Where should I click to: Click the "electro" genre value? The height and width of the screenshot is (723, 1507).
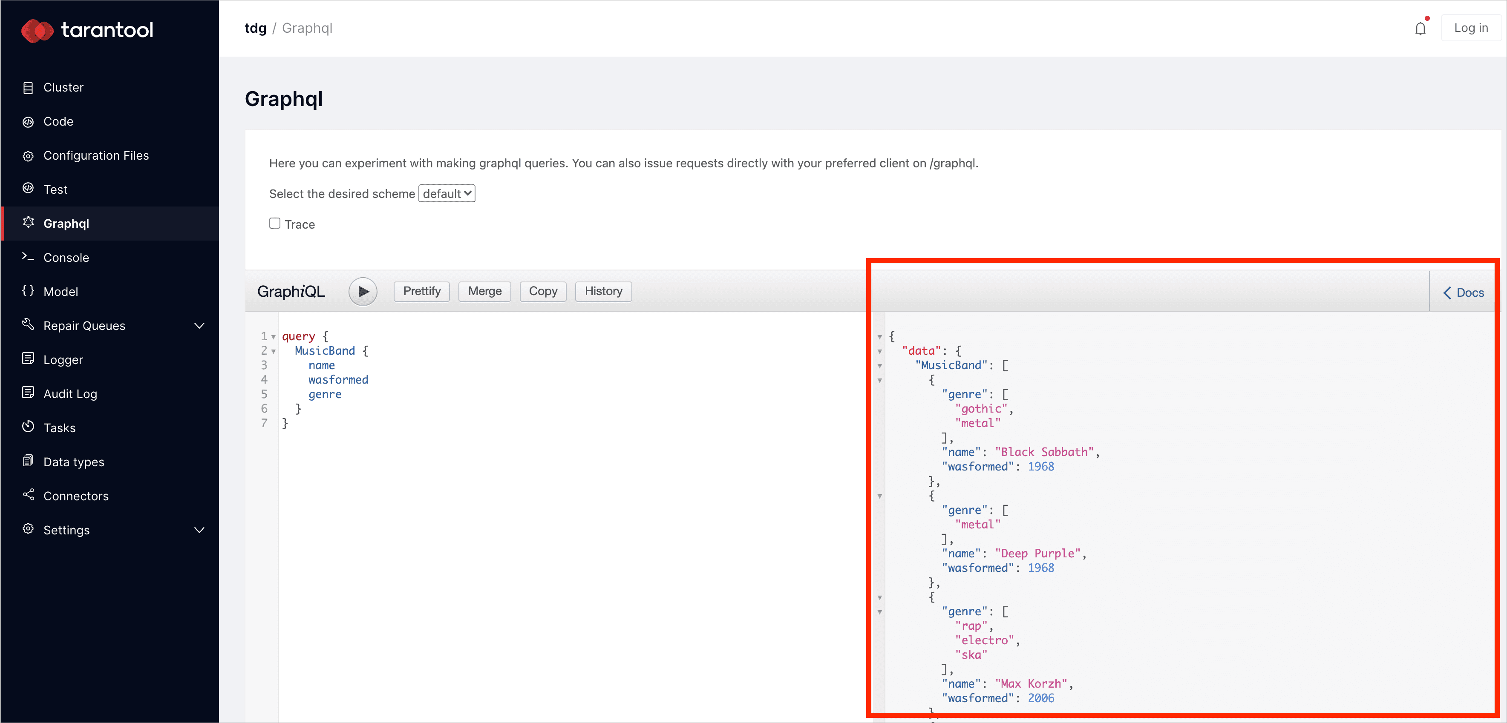tap(985, 640)
